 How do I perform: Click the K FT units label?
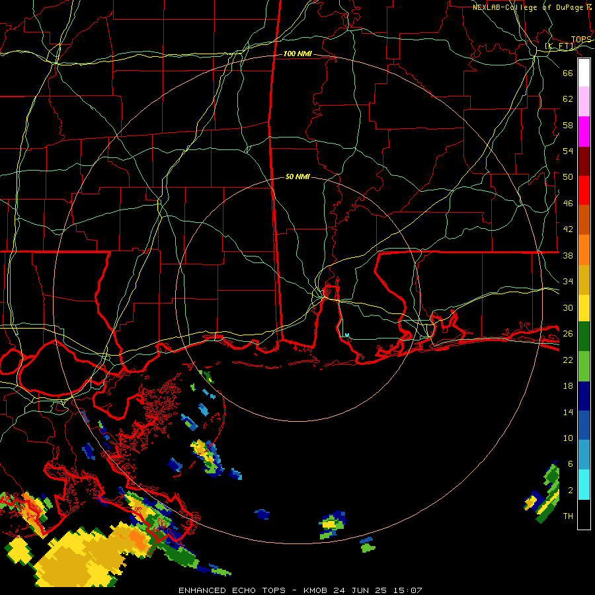560,46
